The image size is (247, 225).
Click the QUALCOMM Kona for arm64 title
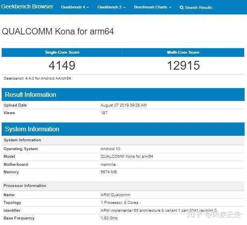58,32
